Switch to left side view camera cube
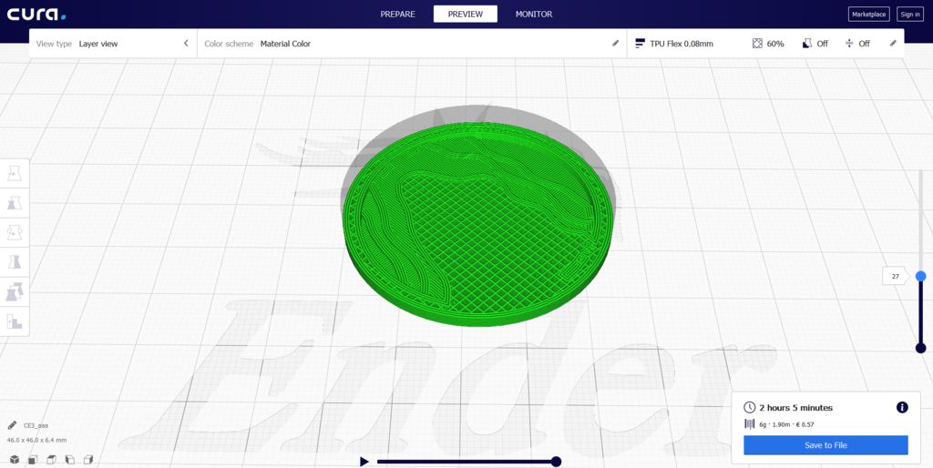 click(x=69, y=460)
